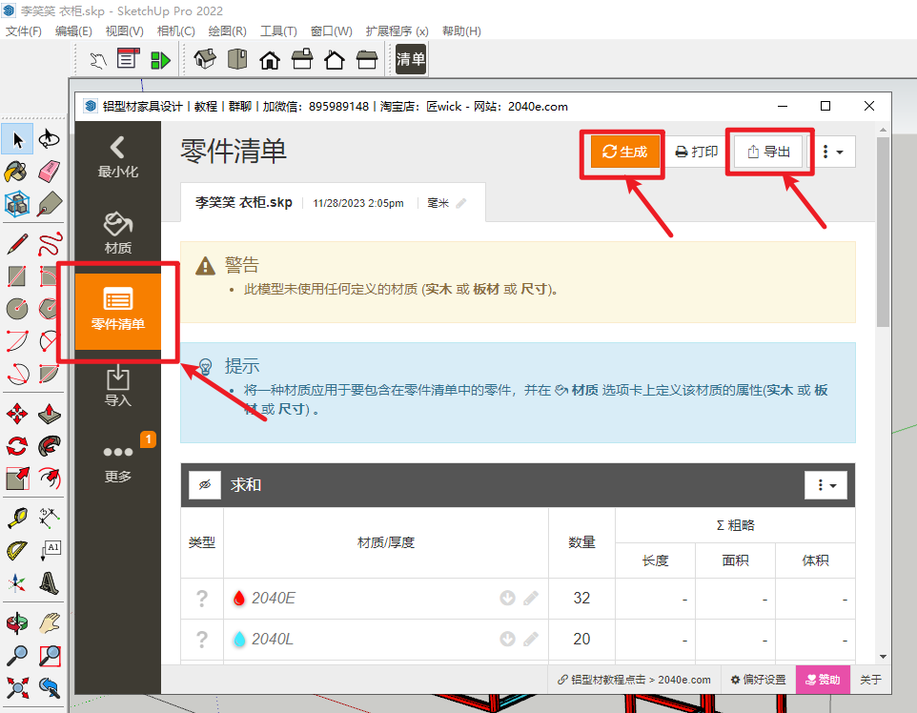
Task: Choose the Push/Pull tool
Action: pyautogui.click(x=50, y=413)
